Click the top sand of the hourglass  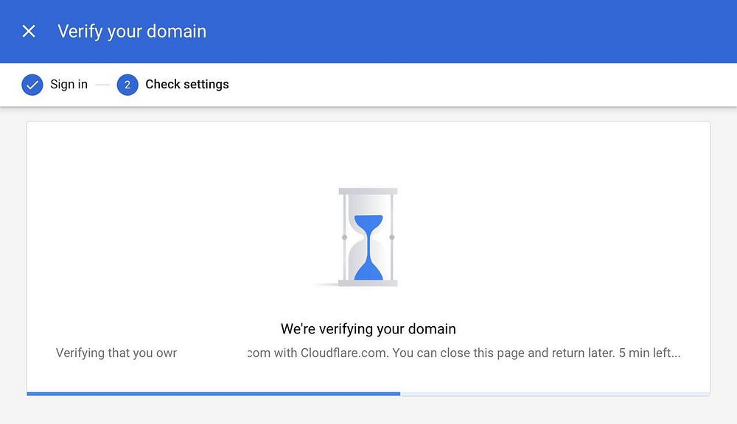pos(368,222)
